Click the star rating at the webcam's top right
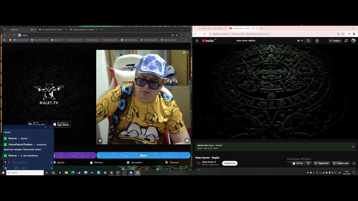Image resolution: width=358 pixels, height=201 pixels. (x=185, y=52)
